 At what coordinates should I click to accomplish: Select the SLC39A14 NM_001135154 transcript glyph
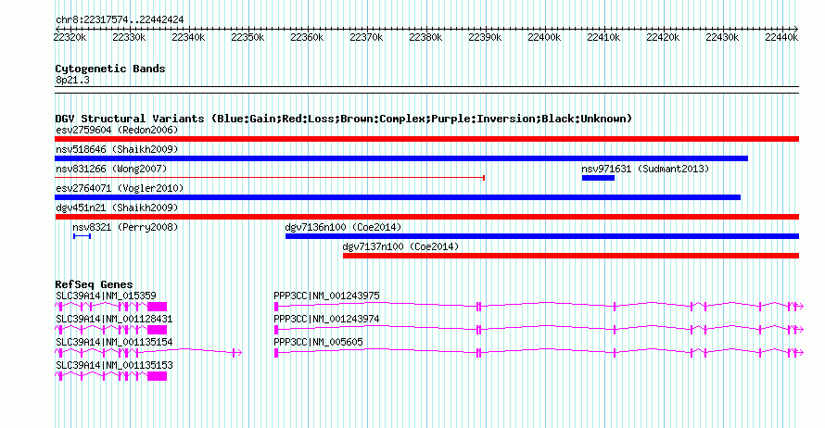[x=148, y=353]
